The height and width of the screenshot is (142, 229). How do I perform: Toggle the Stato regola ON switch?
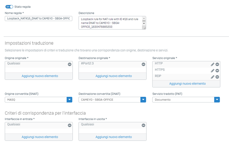tap(9, 7)
